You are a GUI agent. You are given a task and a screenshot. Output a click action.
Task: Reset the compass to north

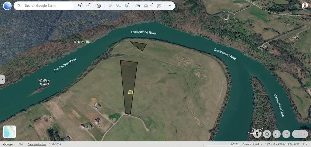(x=286, y=134)
